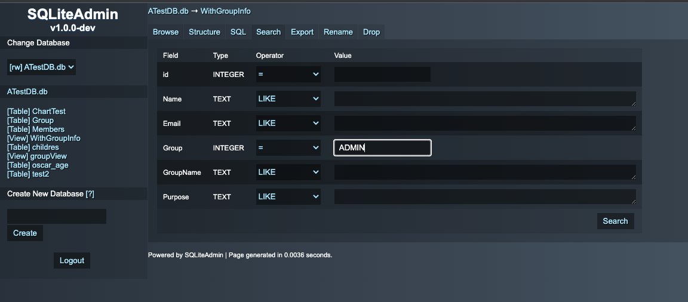Open the SQL tab
688x302 pixels.
click(238, 32)
